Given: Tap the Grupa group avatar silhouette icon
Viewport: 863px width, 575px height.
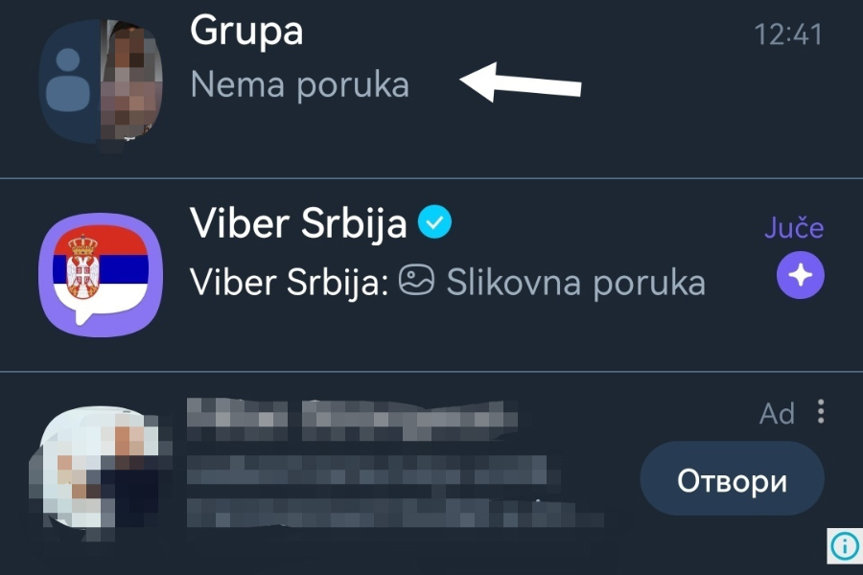Looking at the screenshot, I should click(69, 81).
